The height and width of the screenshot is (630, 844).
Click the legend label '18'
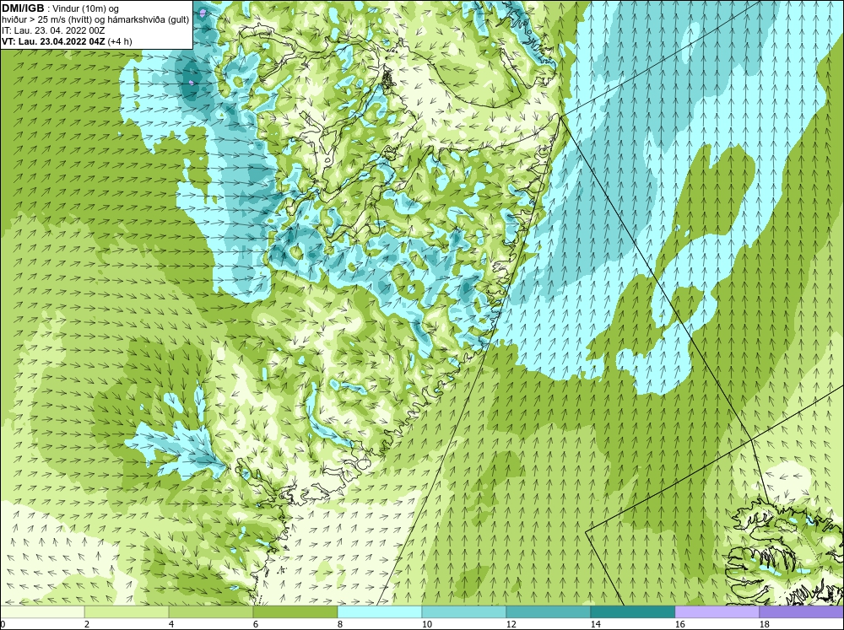point(764,624)
